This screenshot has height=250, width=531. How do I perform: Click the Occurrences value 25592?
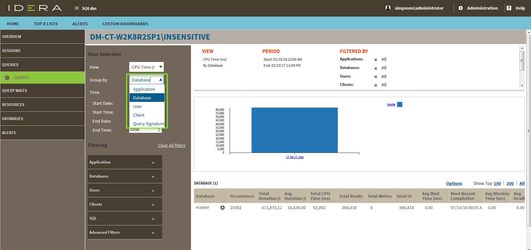(x=236, y=208)
